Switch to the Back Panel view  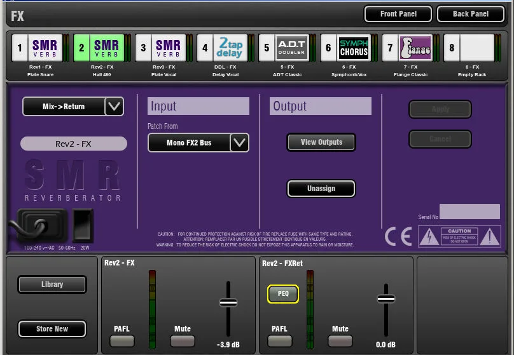click(x=471, y=14)
